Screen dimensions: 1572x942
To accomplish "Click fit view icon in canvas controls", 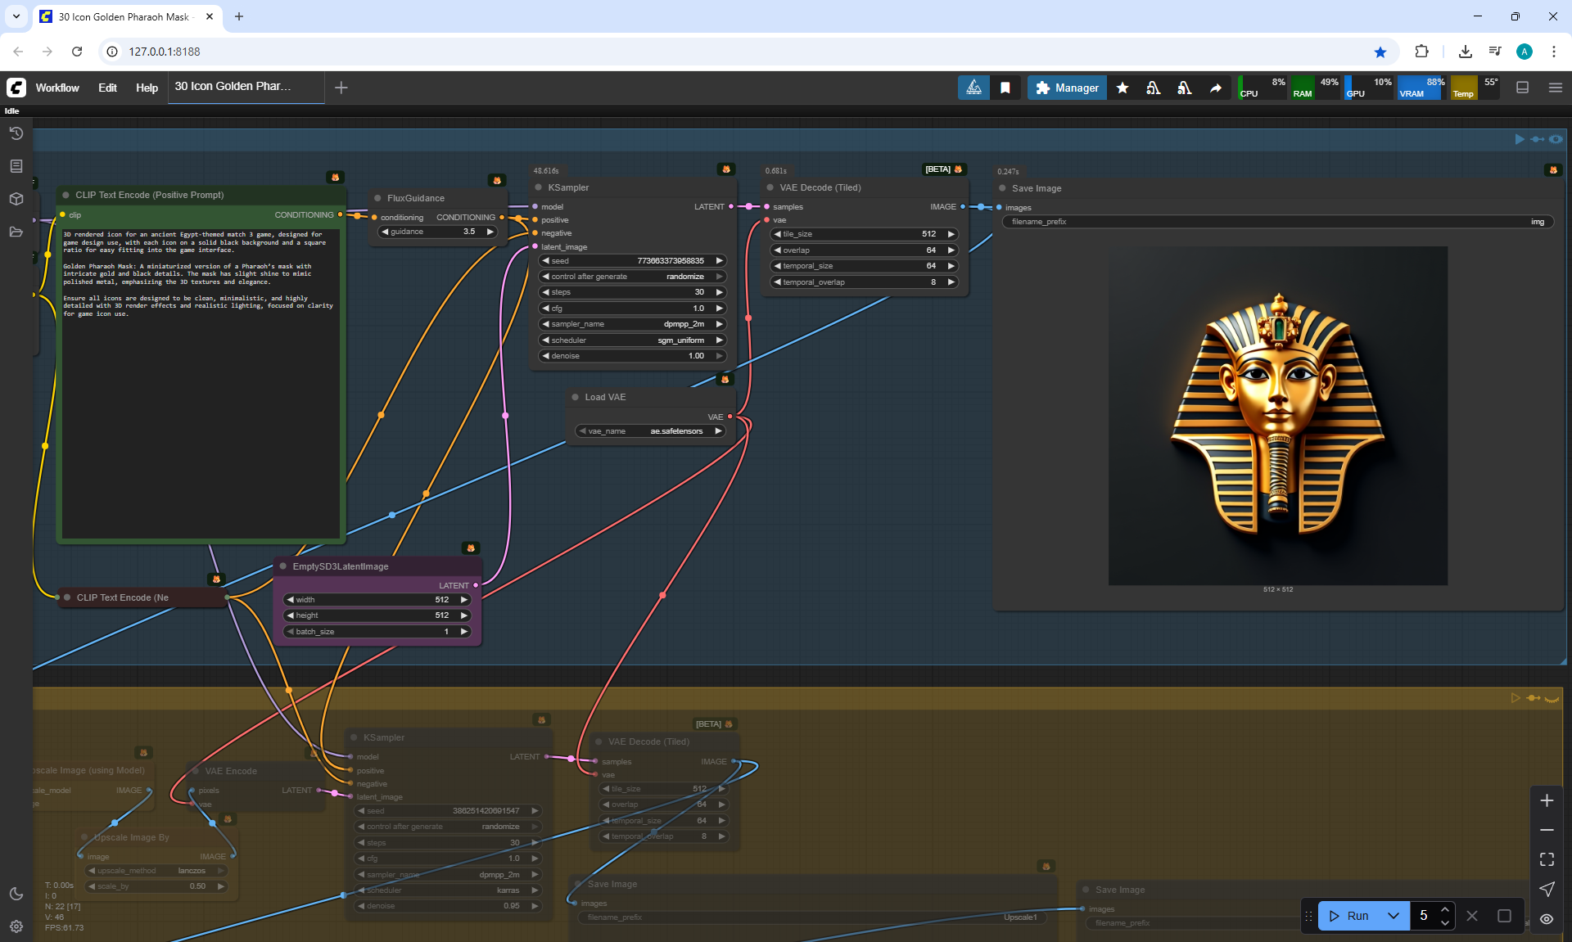I will 1547,859.
